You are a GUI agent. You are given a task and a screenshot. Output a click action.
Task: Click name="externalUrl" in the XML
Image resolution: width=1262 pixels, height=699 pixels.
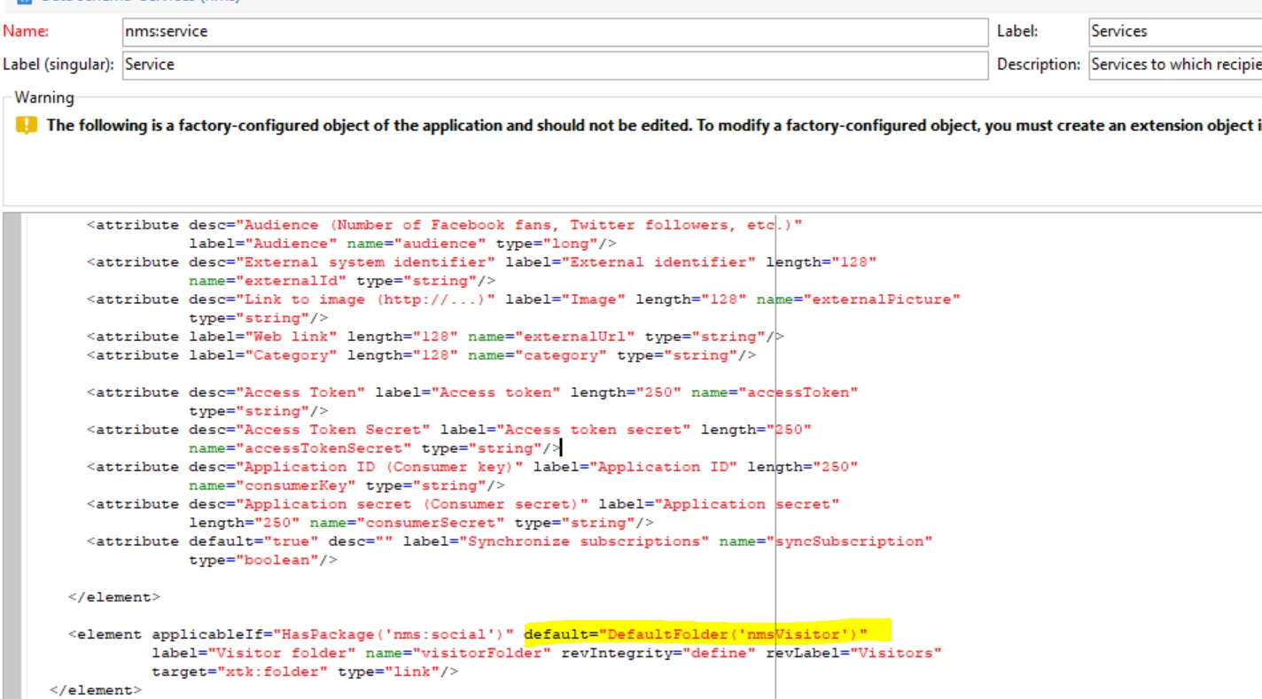[551, 337]
